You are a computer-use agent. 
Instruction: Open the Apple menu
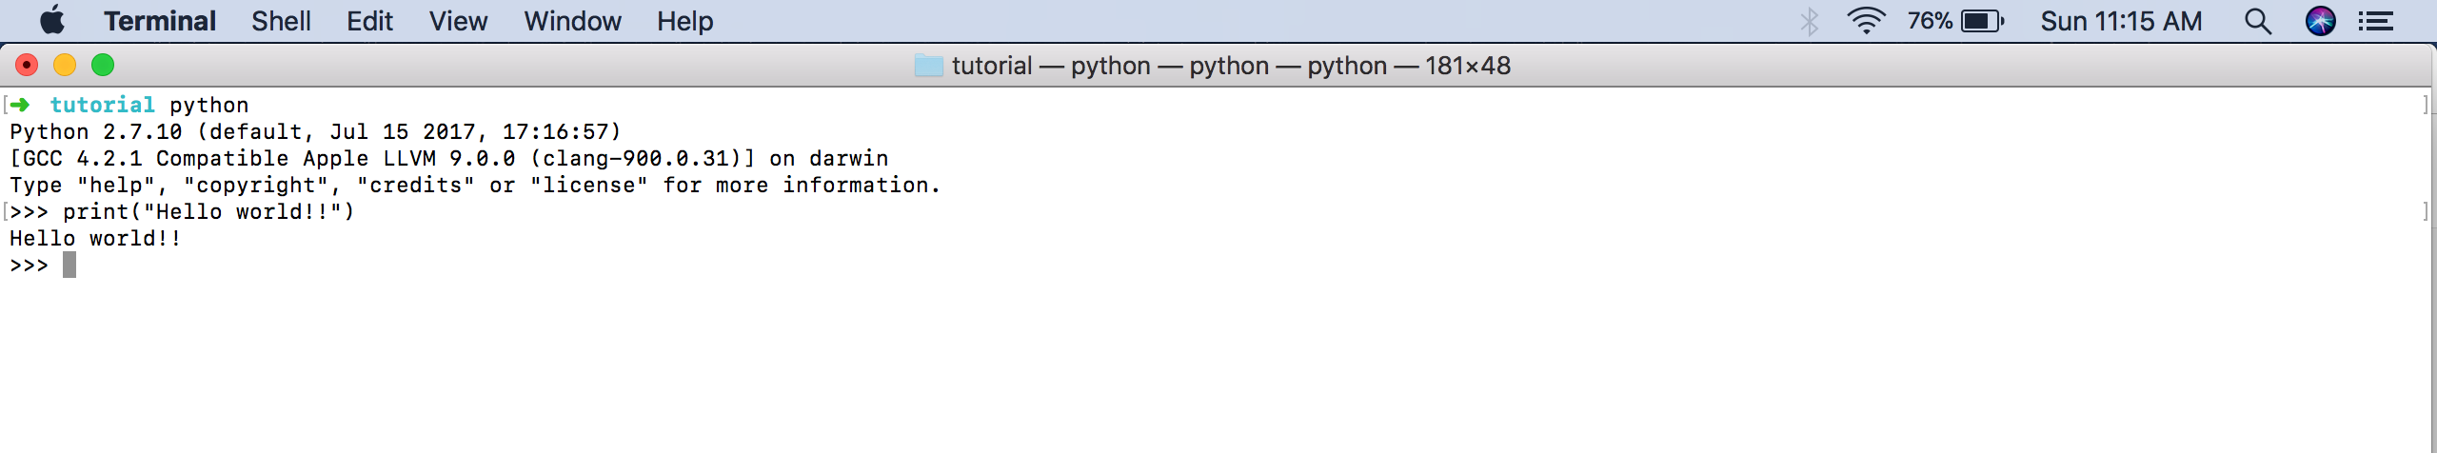pos(52,21)
